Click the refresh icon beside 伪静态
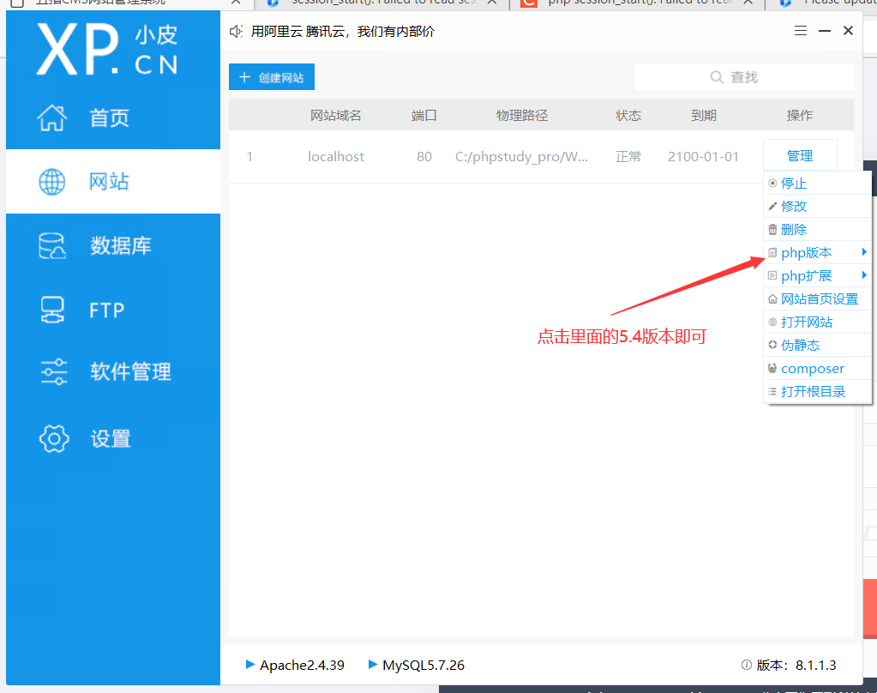The height and width of the screenshot is (693, 877). (772, 345)
